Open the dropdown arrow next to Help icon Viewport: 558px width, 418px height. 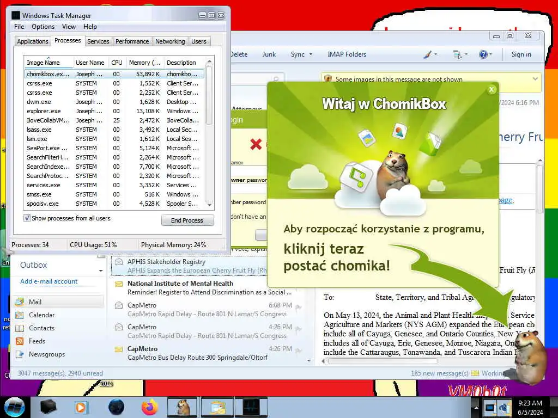coord(491,54)
